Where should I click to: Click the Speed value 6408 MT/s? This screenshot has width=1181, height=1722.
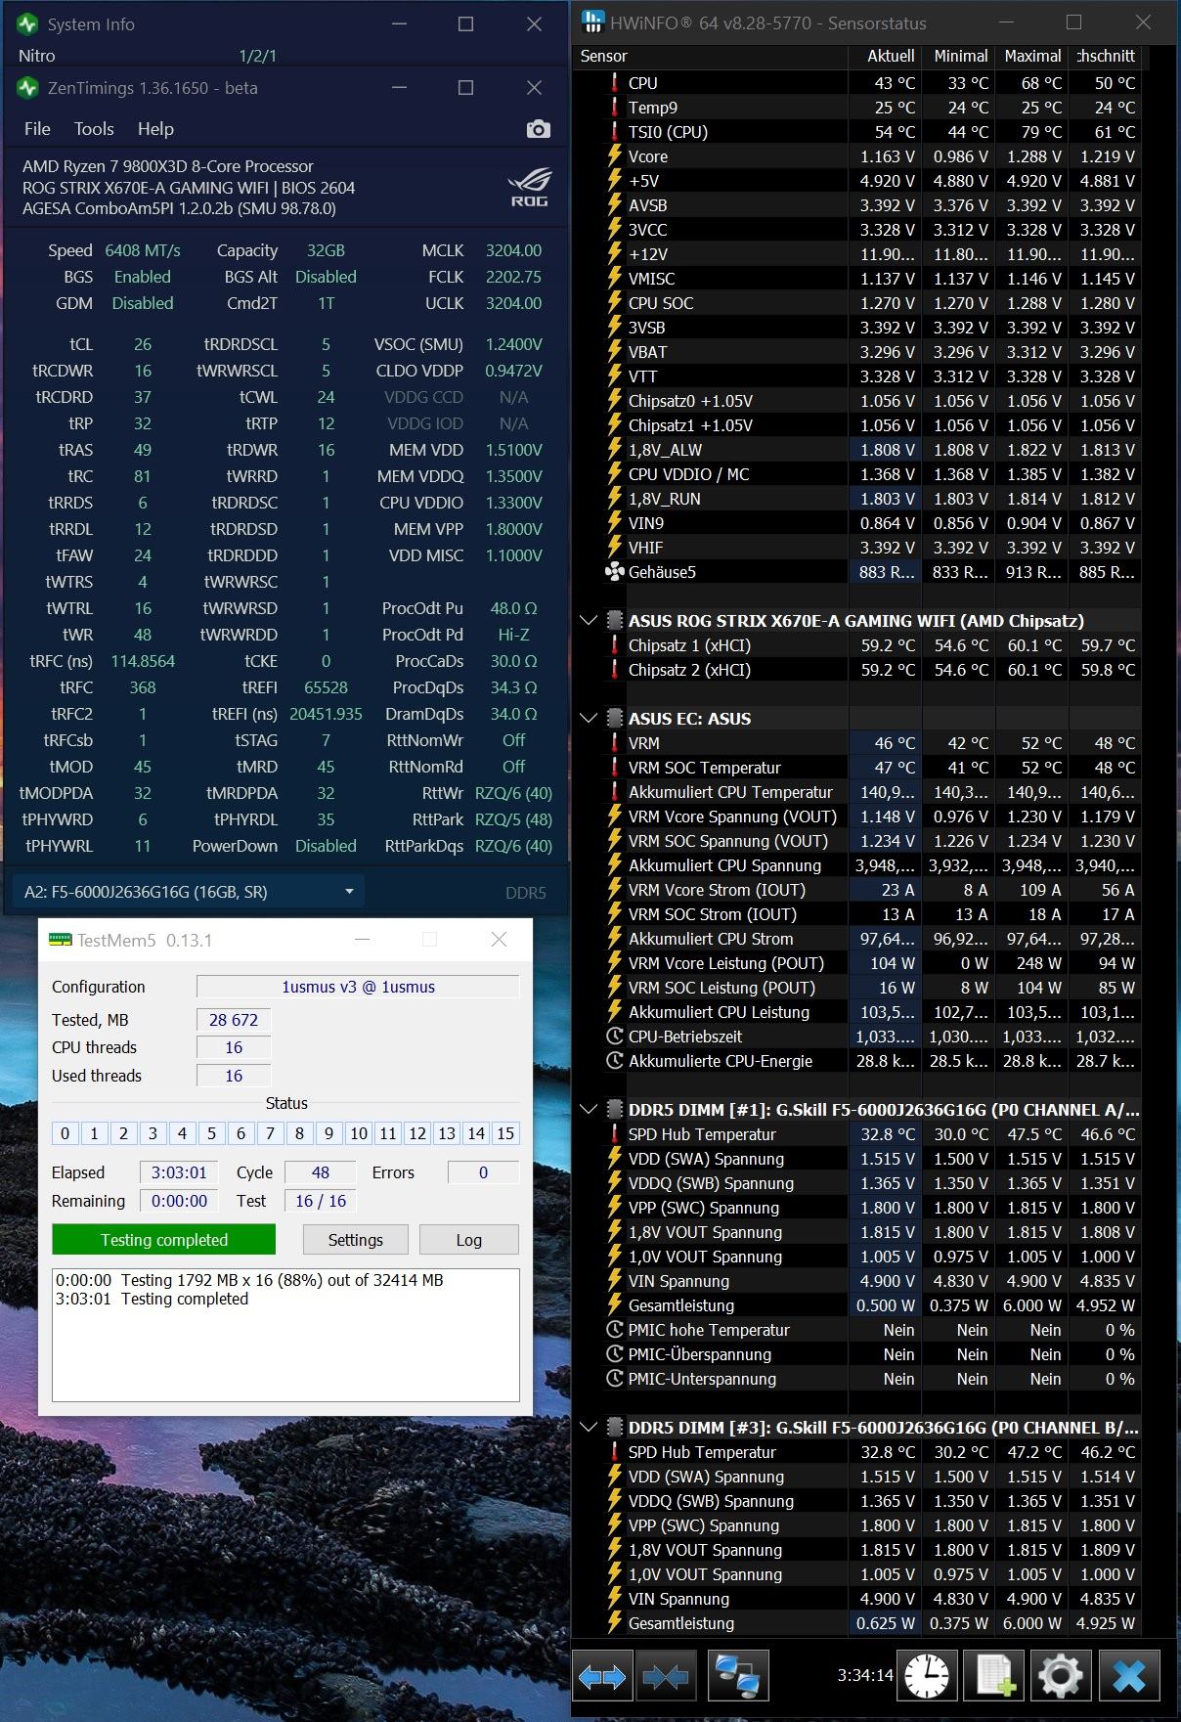(x=143, y=250)
